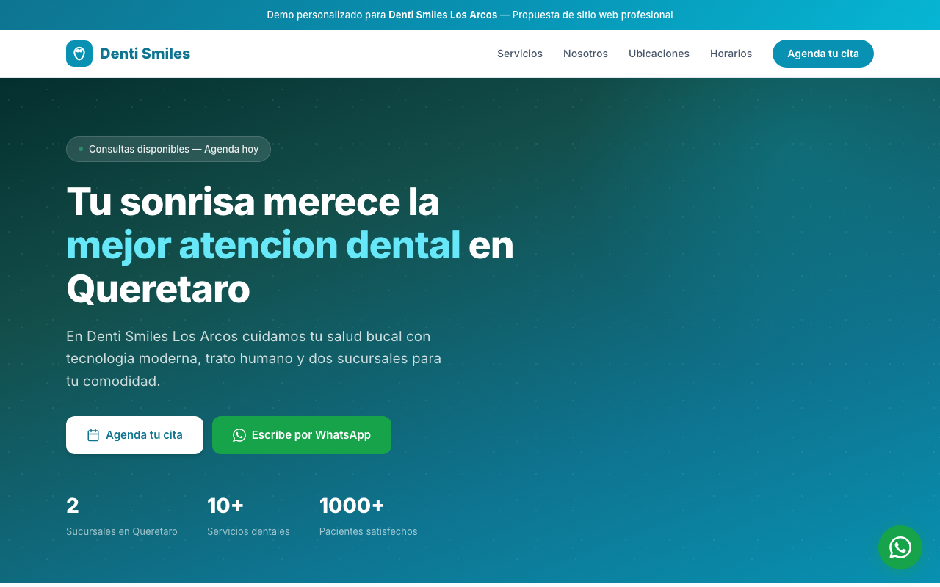Click the Denti Smiles tooth logo icon
940x587 pixels.
click(x=79, y=53)
